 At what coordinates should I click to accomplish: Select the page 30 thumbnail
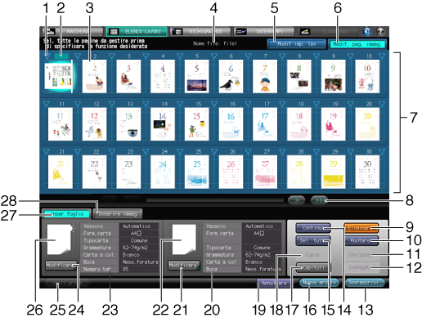point(367,172)
